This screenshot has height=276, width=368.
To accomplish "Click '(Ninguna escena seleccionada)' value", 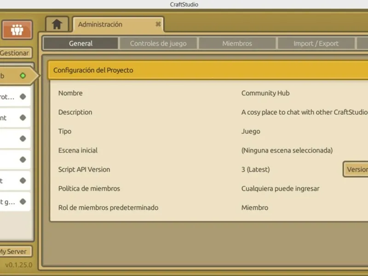I will (x=287, y=150).
